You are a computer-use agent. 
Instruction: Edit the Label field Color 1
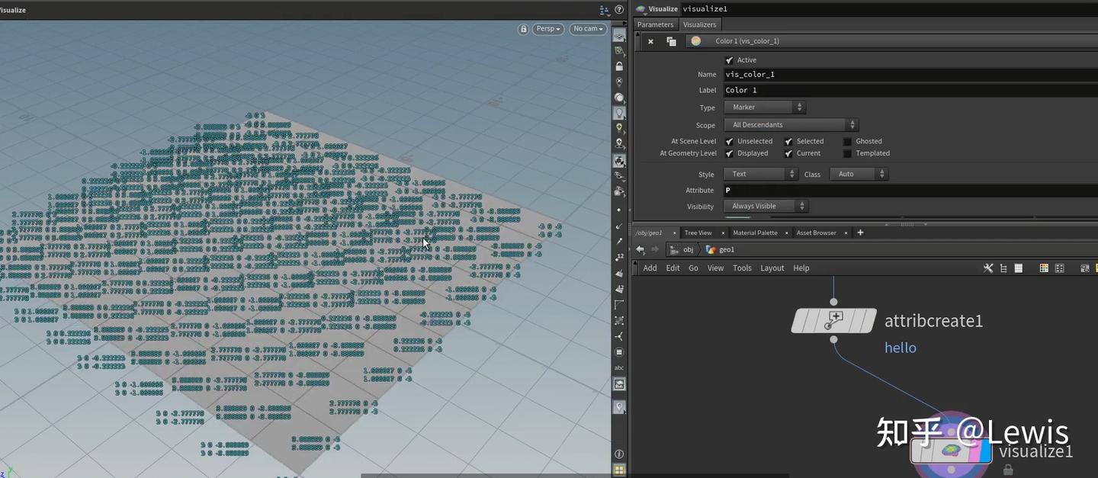click(910, 90)
